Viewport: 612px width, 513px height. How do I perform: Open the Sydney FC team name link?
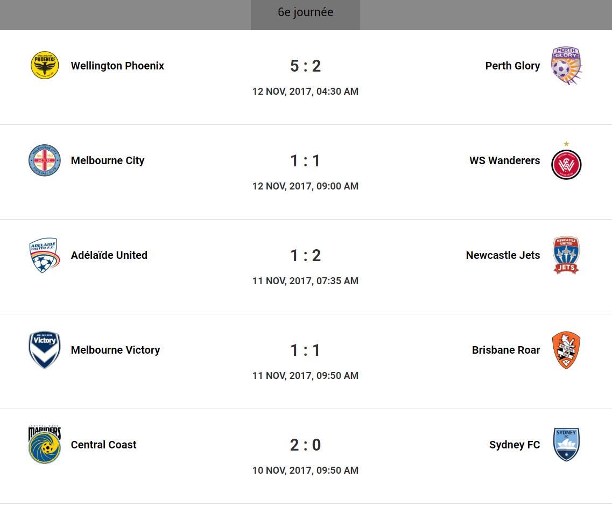click(x=515, y=445)
